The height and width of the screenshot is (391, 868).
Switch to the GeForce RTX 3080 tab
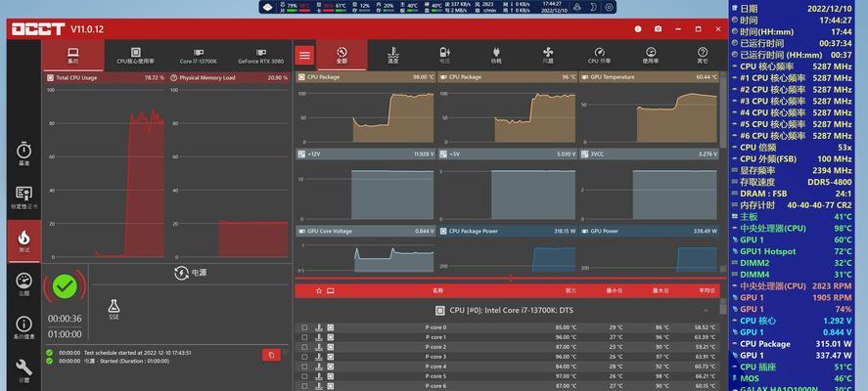[260, 55]
